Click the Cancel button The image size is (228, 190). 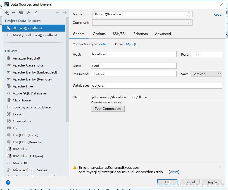point(190,182)
